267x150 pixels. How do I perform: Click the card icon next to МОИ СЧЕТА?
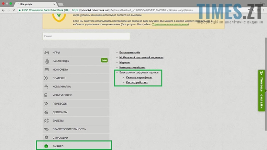[x=46, y=70]
